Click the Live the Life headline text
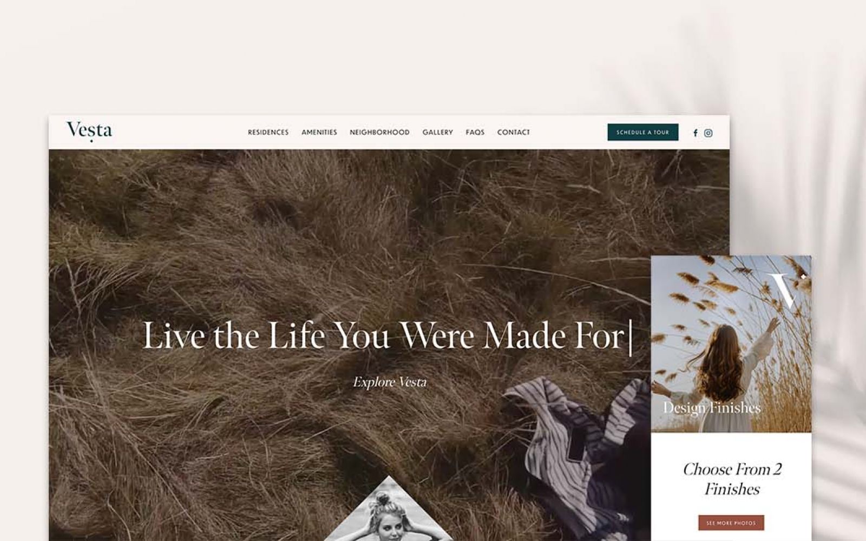Image resolution: width=866 pixels, height=541 pixels. click(387, 336)
